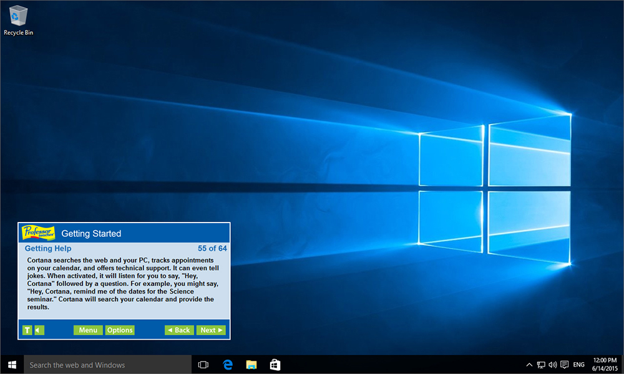Open Task View from the taskbar
Viewport: 624px width, 374px height.
click(x=203, y=364)
